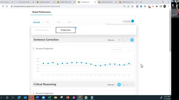Set Sentence Correction difficulty to M
This screenshot has height=100, width=179.
click(128, 40)
